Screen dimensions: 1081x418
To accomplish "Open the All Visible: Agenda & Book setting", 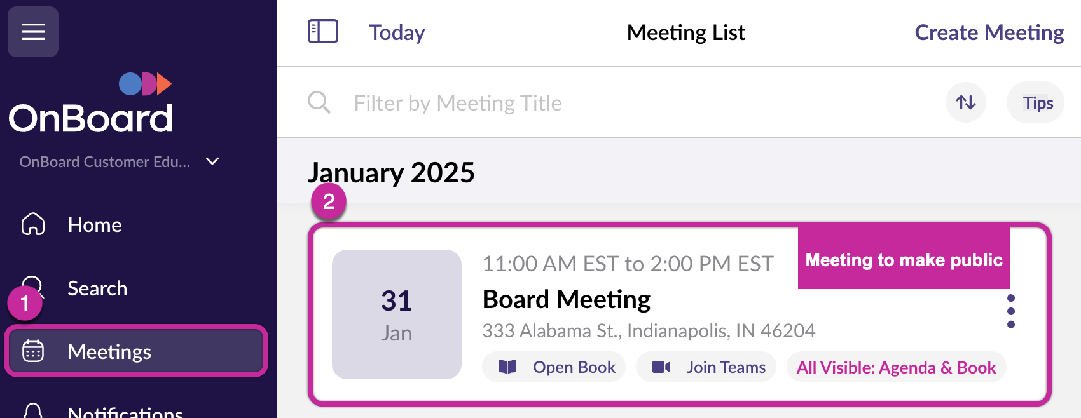I will pyautogui.click(x=896, y=367).
